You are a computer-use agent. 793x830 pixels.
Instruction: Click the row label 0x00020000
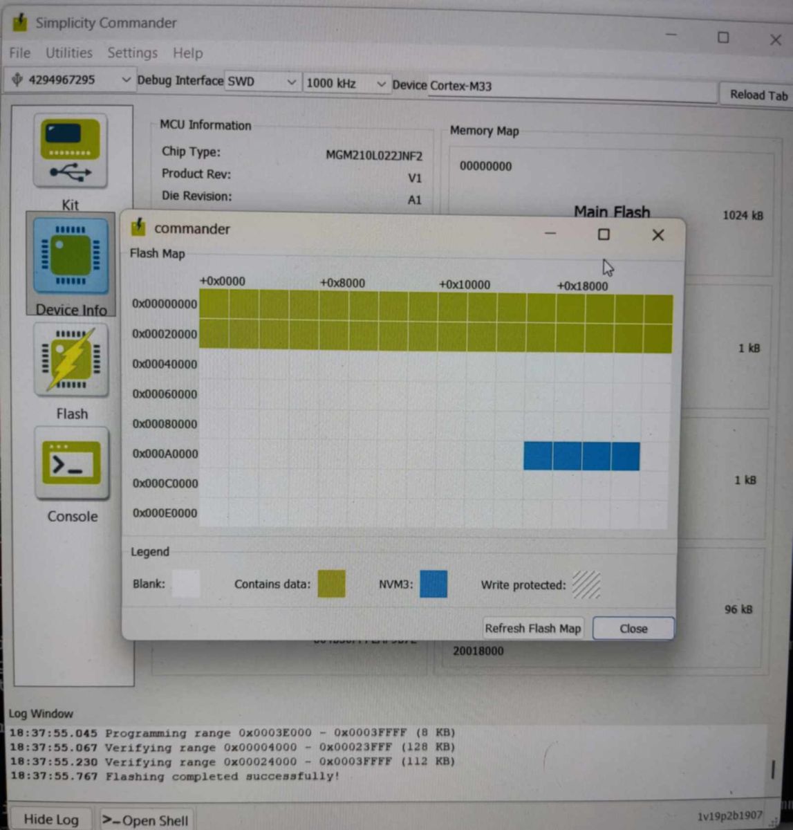(165, 334)
